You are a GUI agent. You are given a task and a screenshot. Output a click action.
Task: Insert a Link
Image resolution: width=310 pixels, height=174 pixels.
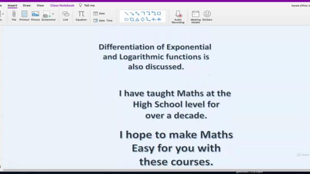pyautogui.click(x=65, y=16)
